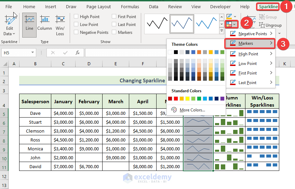Image resolution: width=295 pixels, height=189 pixels.
Task: Click the Group sparklines icon
Action: [x=262, y=17]
